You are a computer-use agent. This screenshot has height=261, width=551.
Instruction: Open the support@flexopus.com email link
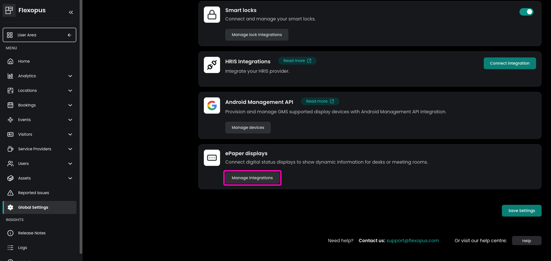[x=413, y=241]
